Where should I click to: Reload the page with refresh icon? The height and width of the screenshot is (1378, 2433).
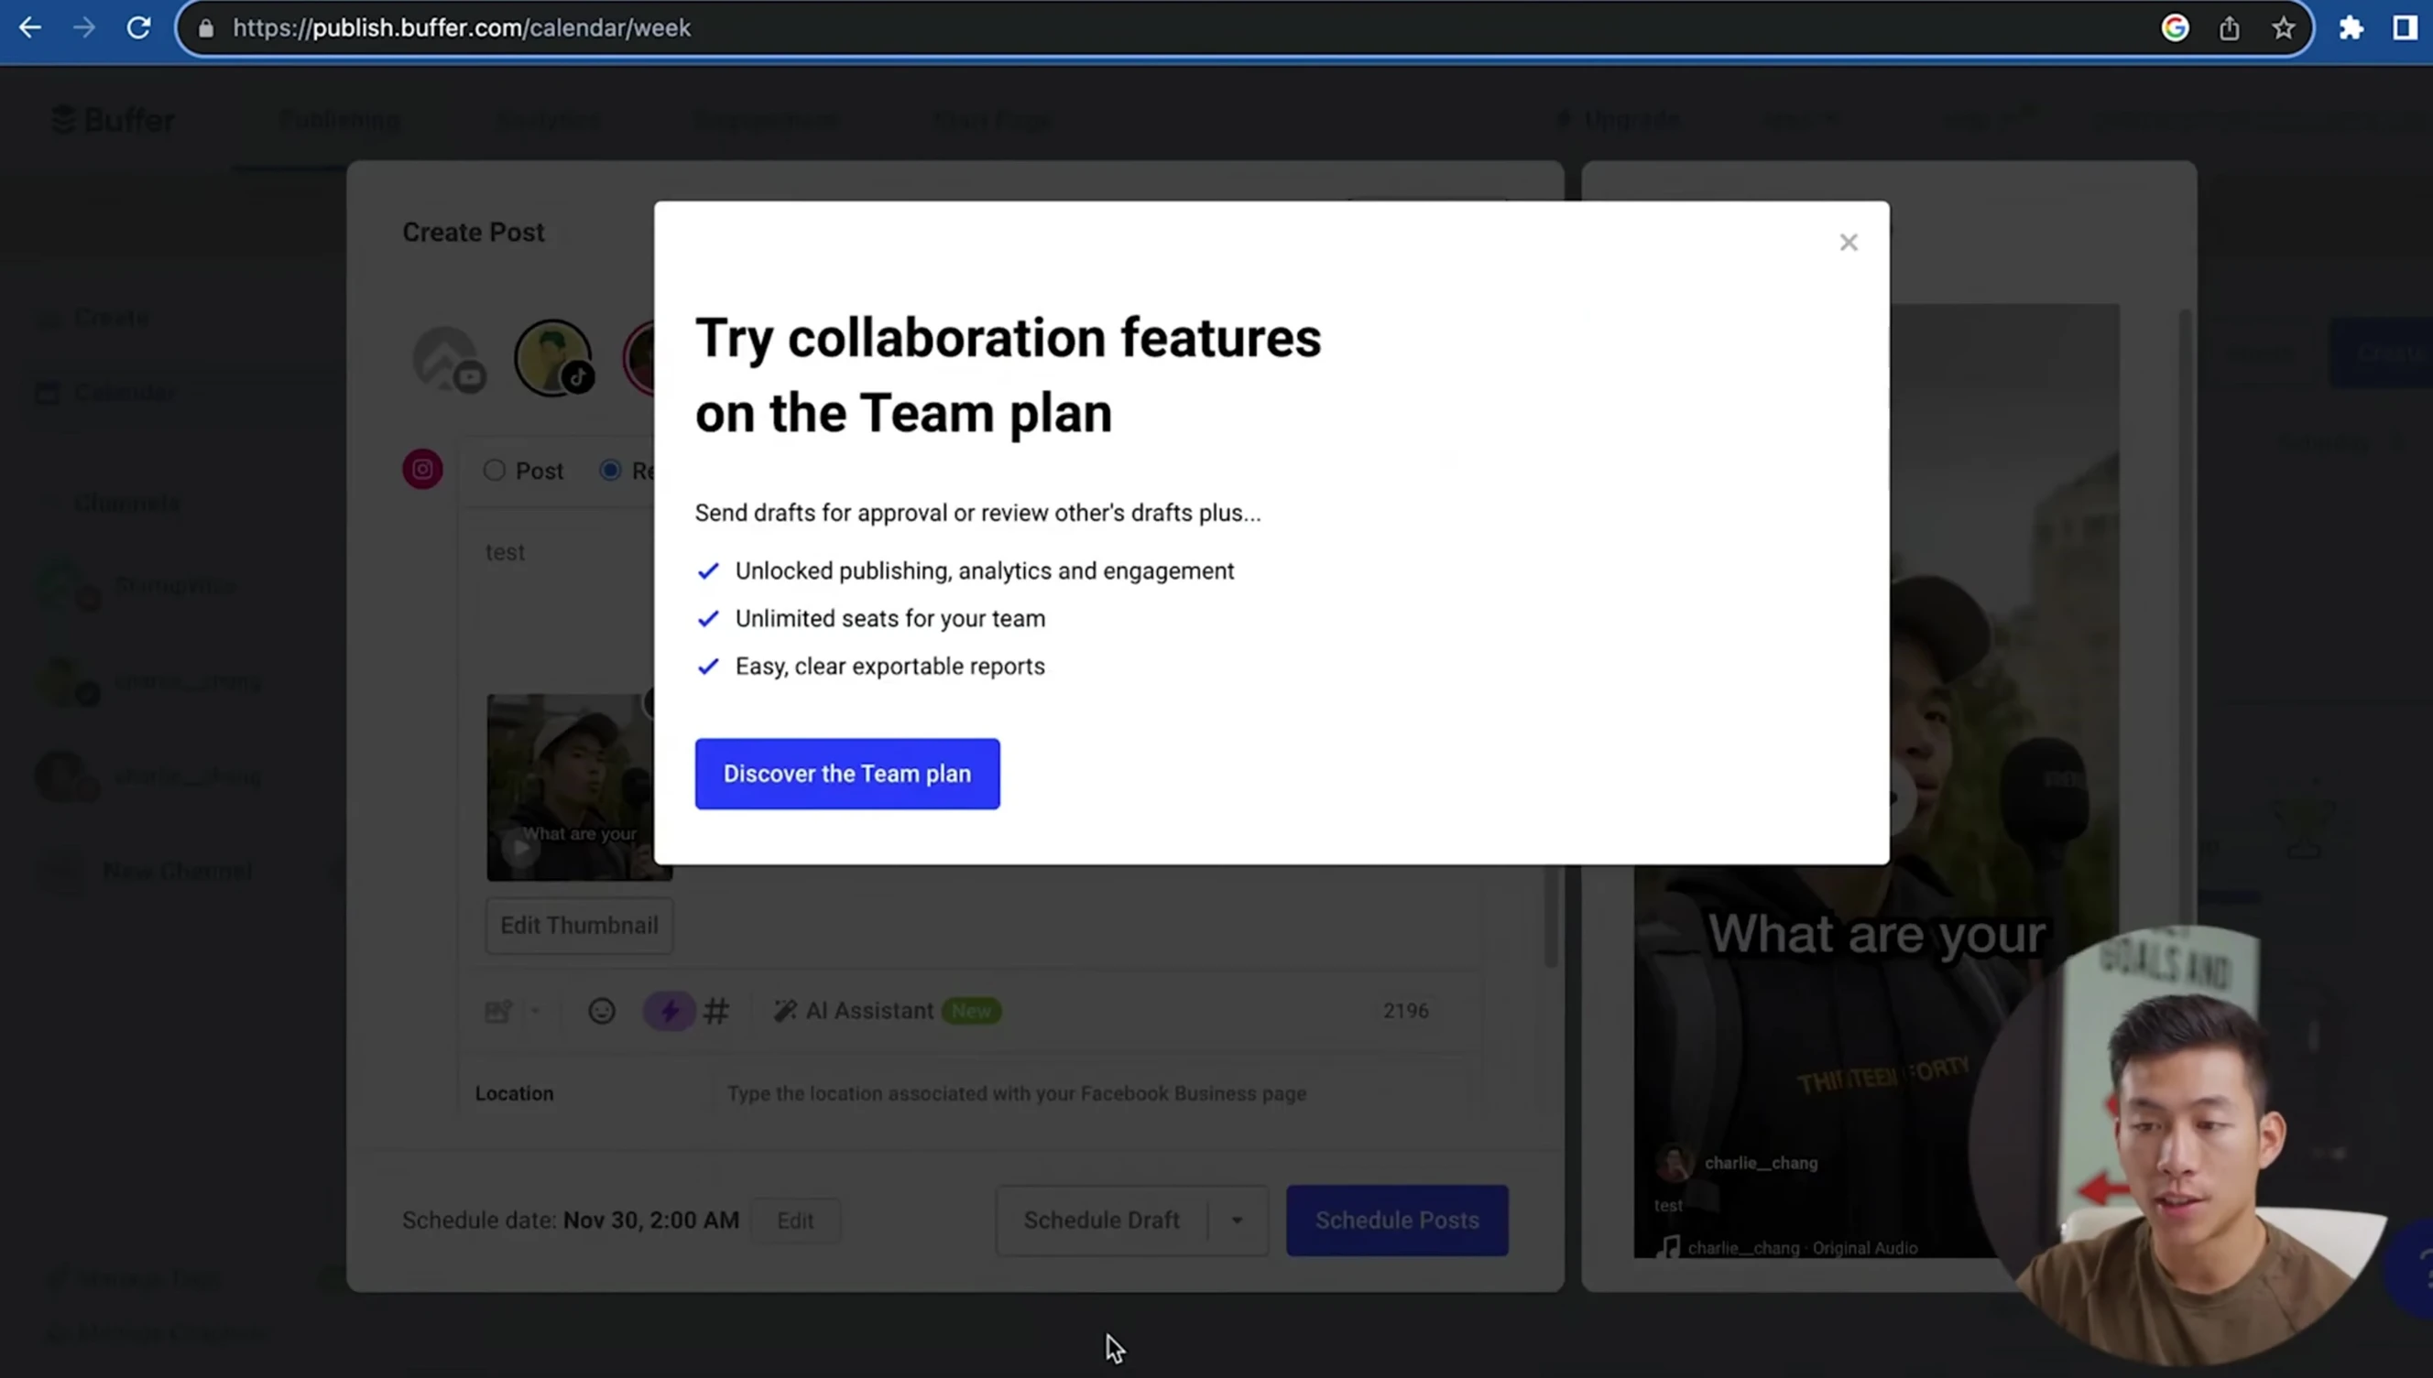point(139,27)
